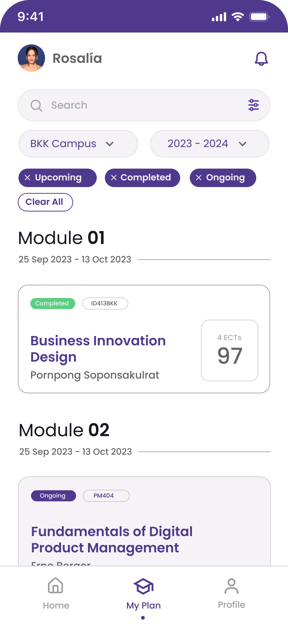Screen dimensions: 288x630
Task: Focus the Search input field
Action: (144, 105)
